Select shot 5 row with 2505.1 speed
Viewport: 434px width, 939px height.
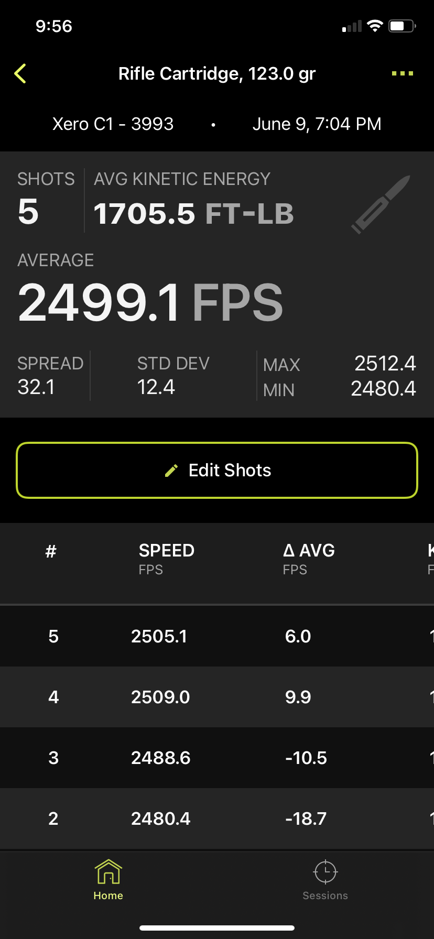(x=217, y=636)
